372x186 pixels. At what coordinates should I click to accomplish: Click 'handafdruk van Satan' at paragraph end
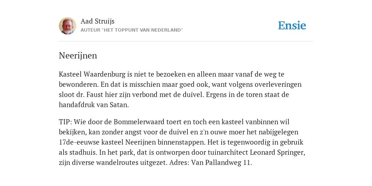click(x=94, y=105)
